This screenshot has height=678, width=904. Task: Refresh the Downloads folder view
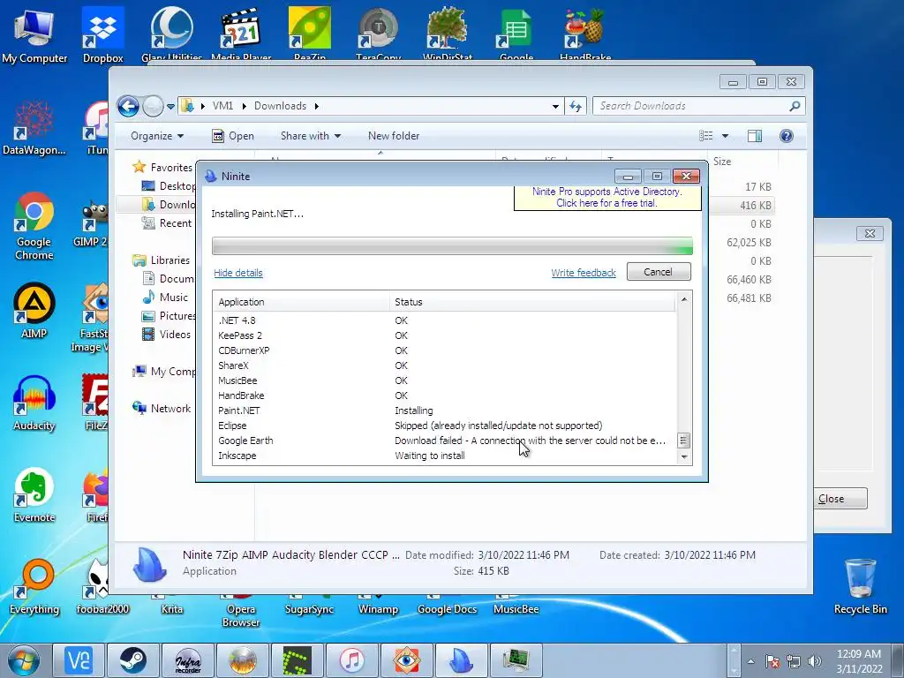click(x=576, y=106)
